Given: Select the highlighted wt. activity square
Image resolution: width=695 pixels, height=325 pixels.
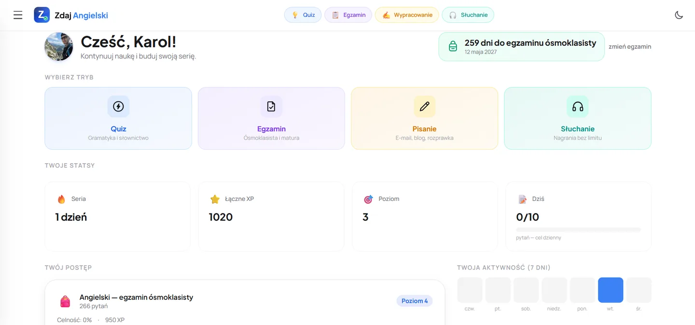Looking at the screenshot, I should [611, 290].
